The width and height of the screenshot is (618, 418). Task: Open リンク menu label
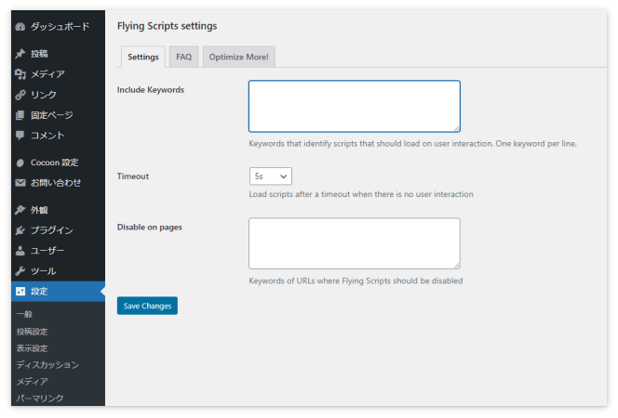coord(44,95)
